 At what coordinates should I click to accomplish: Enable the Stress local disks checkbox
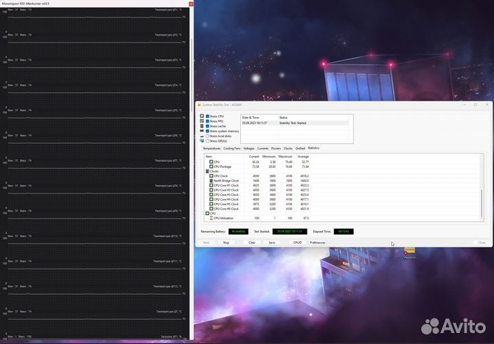(207, 136)
